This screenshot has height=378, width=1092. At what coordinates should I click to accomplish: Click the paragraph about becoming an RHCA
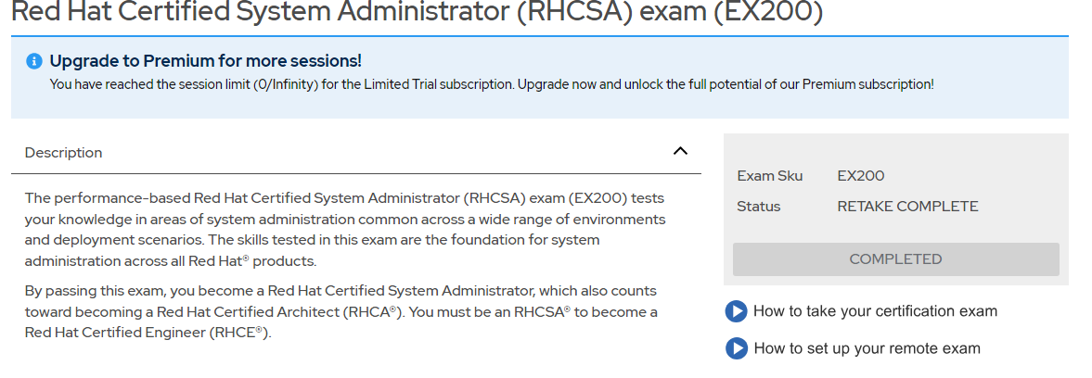coord(340,312)
